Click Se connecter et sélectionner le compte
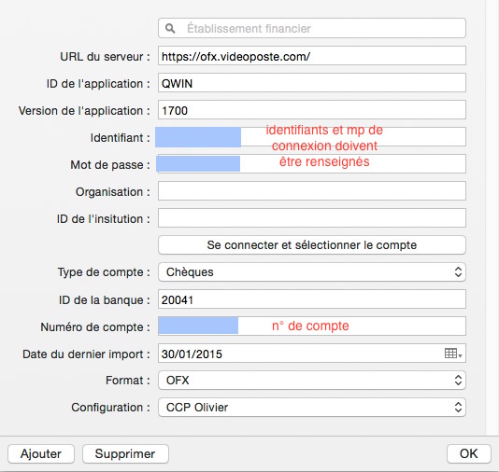The height and width of the screenshot is (472, 499). 312,245
